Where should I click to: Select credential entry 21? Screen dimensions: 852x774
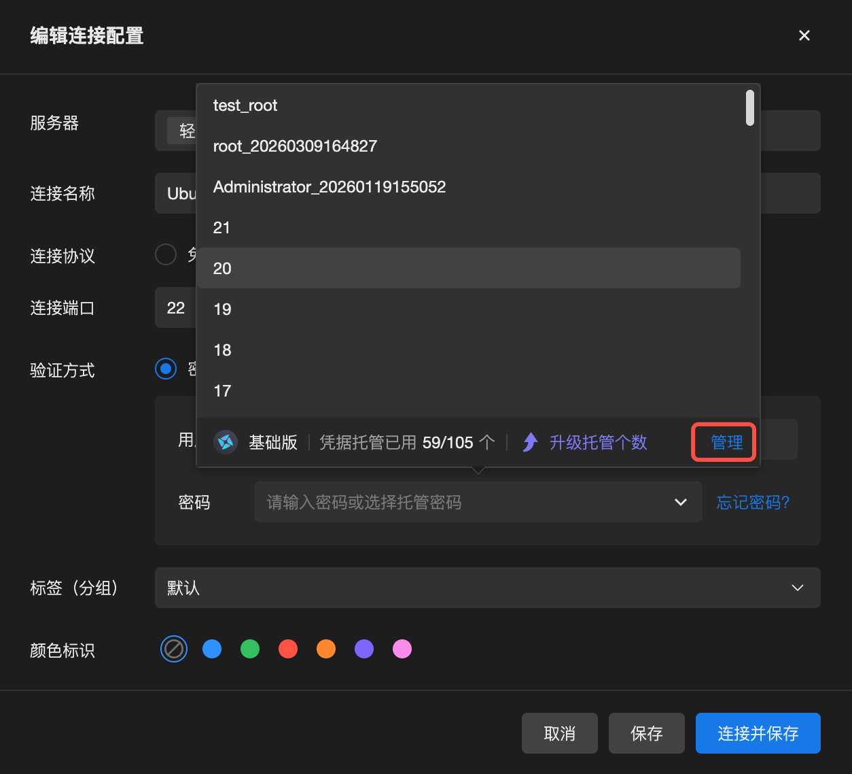point(468,228)
